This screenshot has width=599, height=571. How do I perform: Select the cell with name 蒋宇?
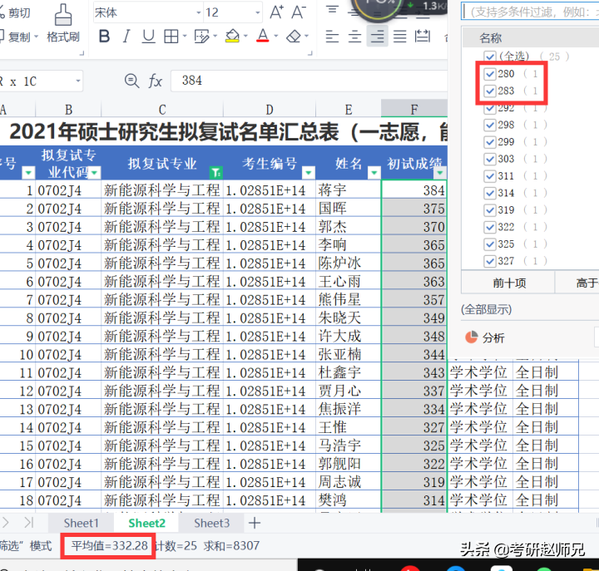349,190
